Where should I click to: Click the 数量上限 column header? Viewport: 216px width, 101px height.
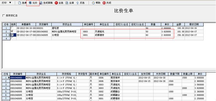click(x=188, y=74)
